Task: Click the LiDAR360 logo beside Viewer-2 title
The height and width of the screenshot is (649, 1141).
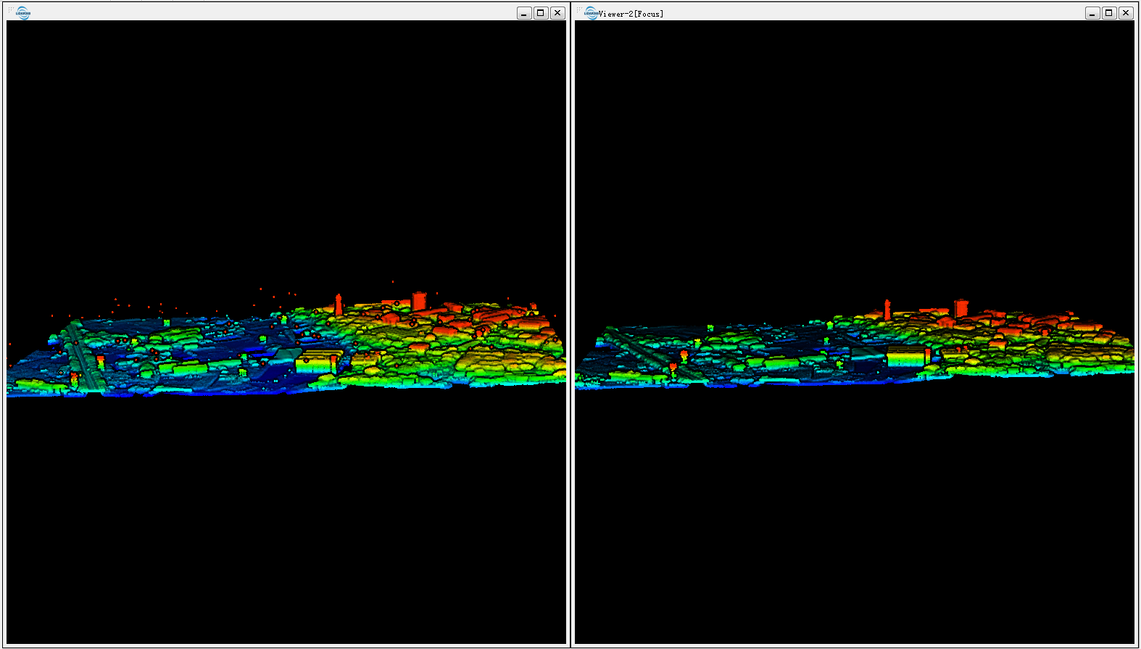Action: 592,12
